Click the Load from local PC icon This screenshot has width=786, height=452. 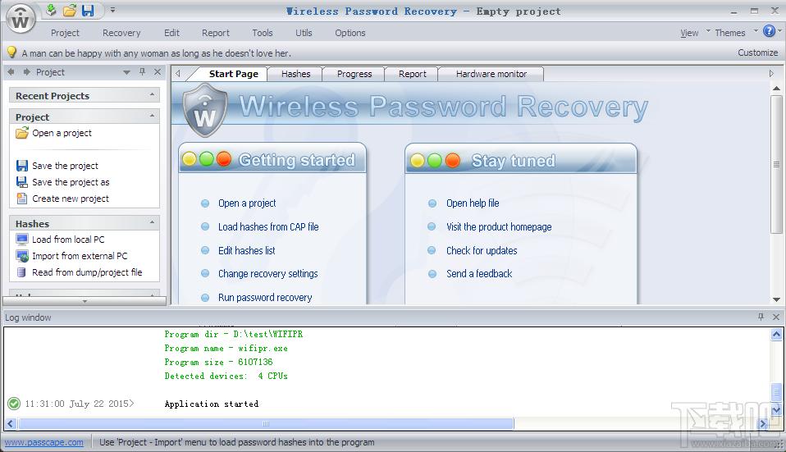point(22,240)
